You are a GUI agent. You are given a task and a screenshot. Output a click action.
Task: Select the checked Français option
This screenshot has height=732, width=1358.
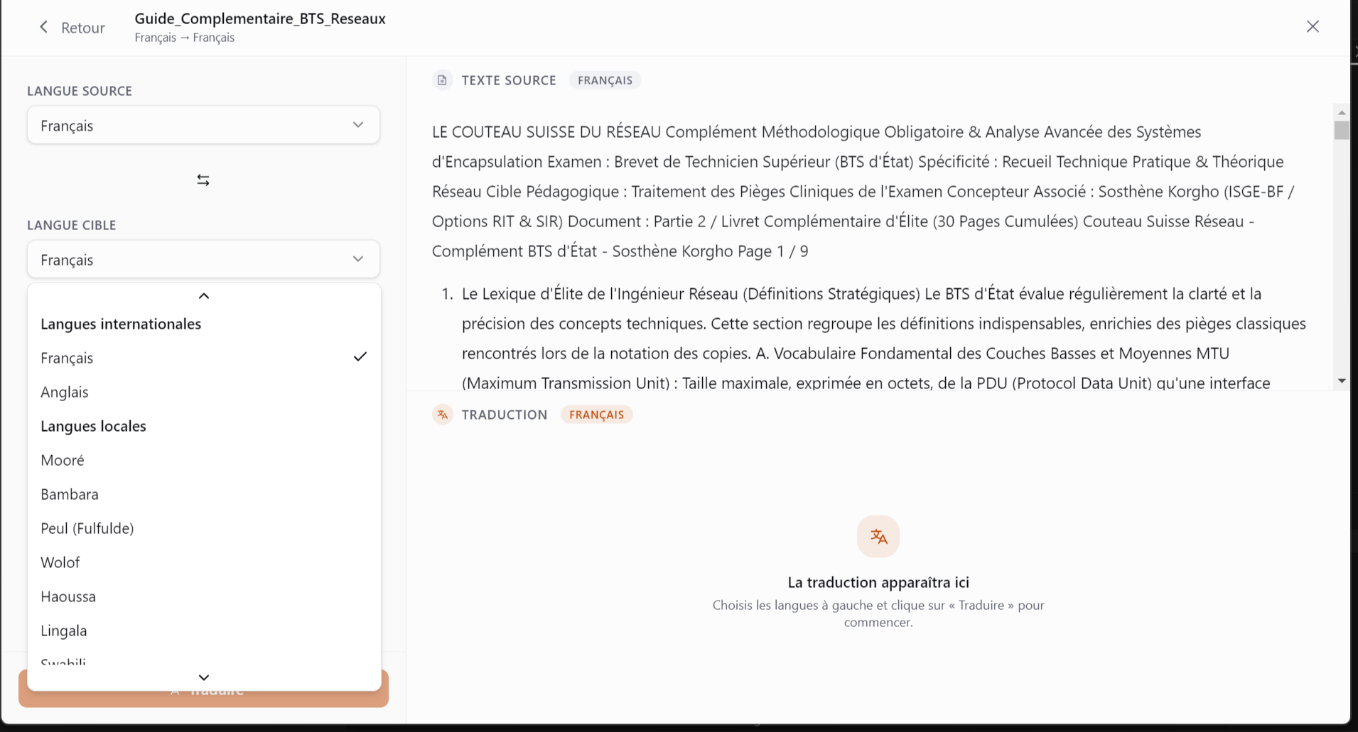(x=204, y=358)
